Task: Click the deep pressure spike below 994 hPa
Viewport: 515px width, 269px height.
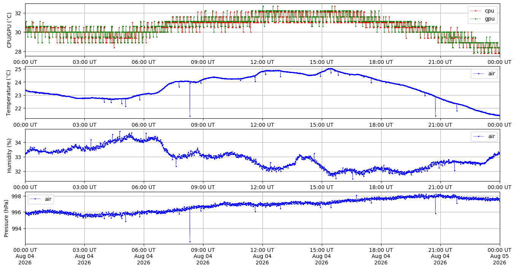Action: click(x=190, y=242)
